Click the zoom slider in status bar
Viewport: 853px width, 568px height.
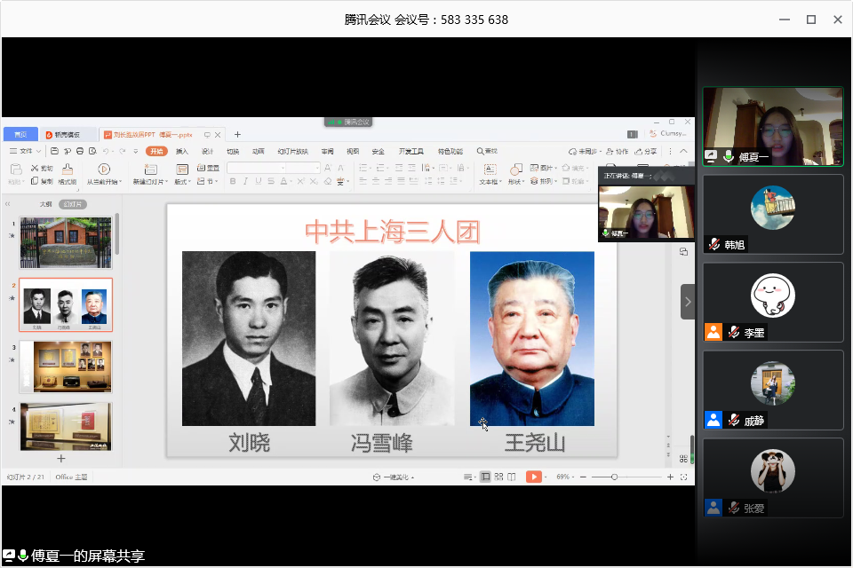point(614,477)
